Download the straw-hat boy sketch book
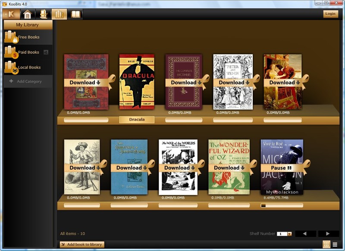 (x=85, y=168)
